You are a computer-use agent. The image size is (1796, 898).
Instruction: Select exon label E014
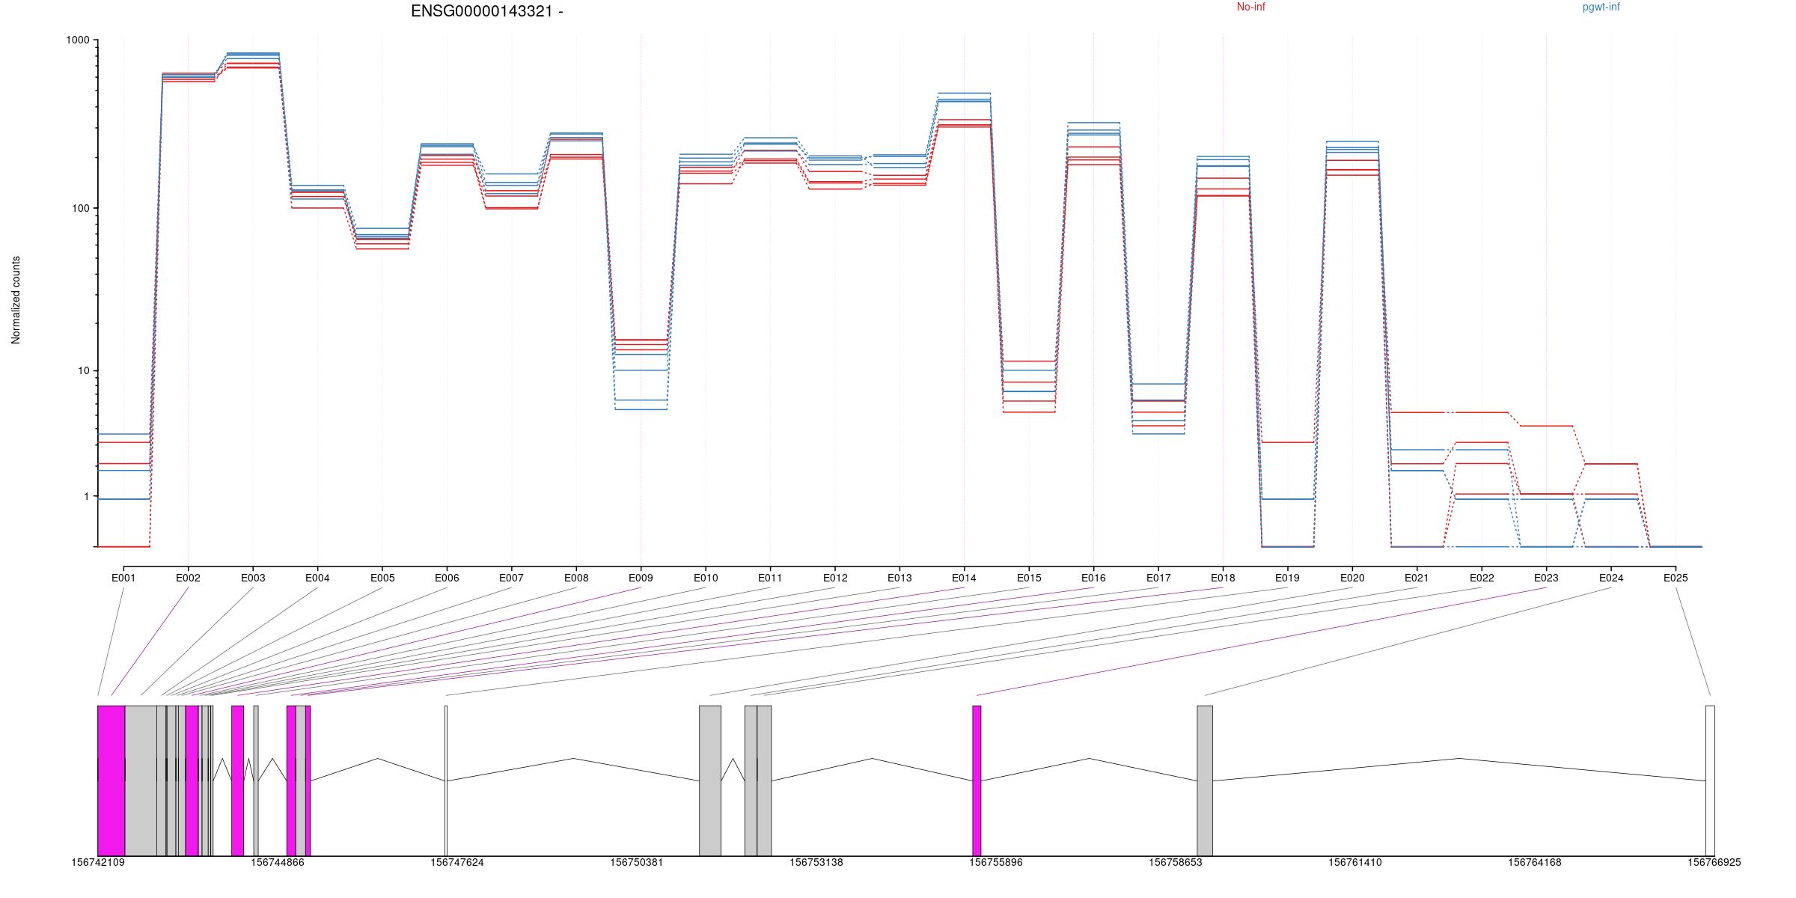(964, 578)
